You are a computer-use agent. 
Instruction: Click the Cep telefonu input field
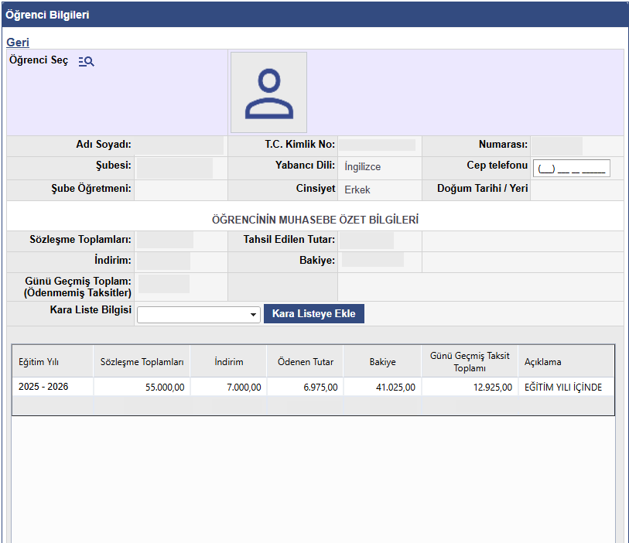572,169
